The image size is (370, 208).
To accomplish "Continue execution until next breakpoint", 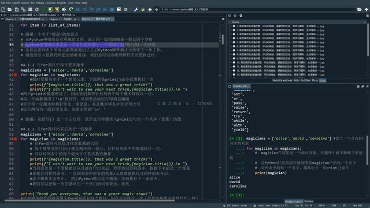I will coord(105,9).
